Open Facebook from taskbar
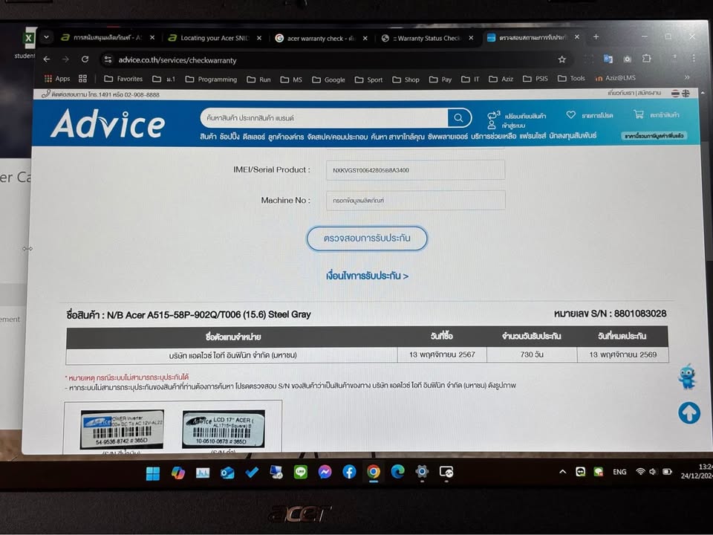713x535 pixels. [x=349, y=473]
